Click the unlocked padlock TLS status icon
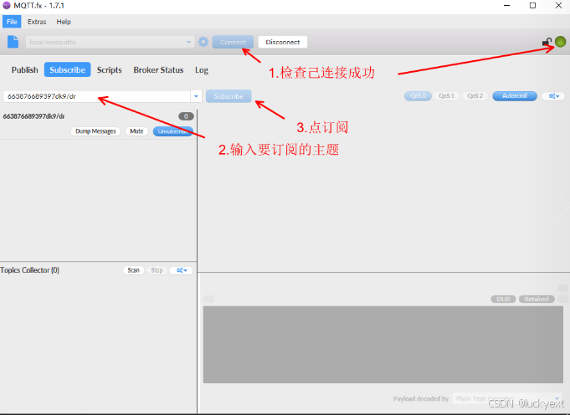Screen dimensions: 570x415 (547, 42)
